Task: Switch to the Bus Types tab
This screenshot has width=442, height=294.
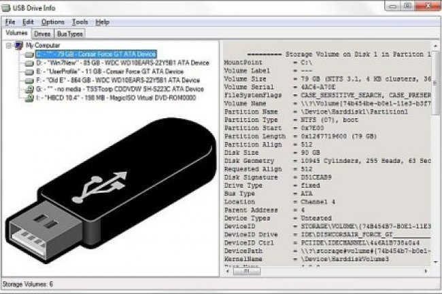Action: (69, 34)
